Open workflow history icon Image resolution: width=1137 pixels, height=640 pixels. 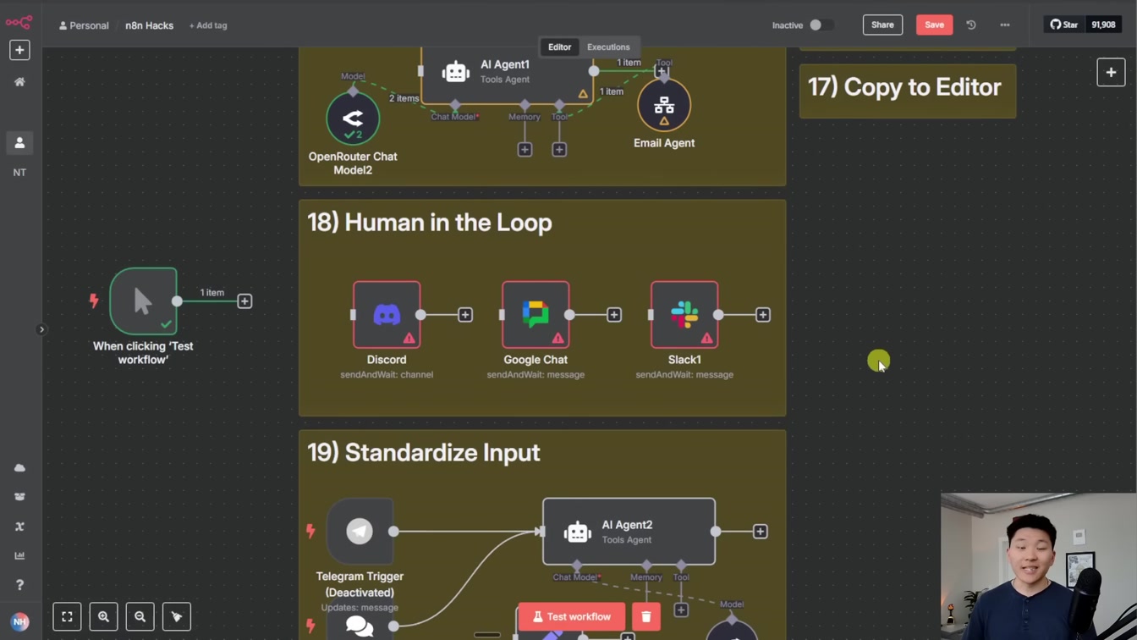971,25
